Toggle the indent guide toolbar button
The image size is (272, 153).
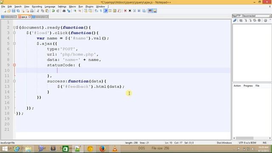[x=106, y=11]
